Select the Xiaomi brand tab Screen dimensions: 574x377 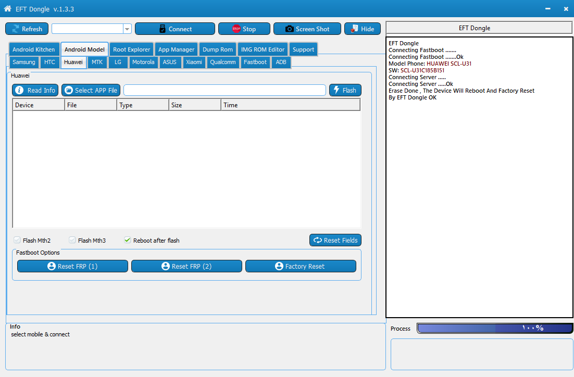(x=194, y=62)
